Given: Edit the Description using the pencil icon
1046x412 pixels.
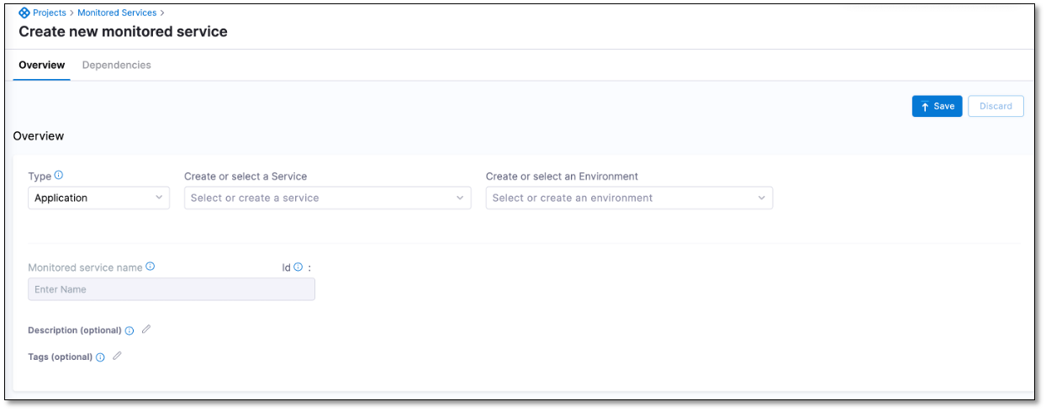Looking at the screenshot, I should point(146,330).
